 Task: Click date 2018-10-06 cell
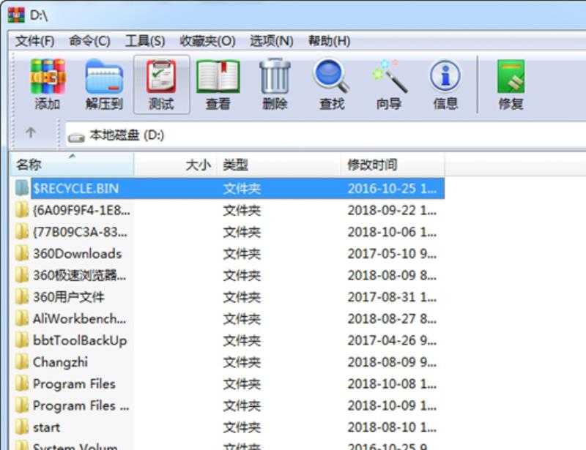coord(392,232)
